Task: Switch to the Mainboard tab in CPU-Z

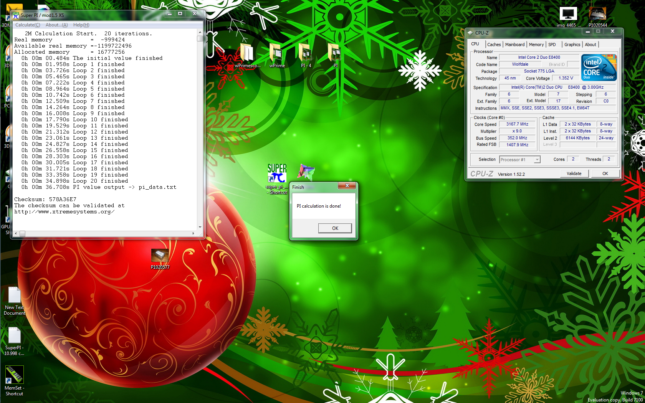Action: point(515,45)
